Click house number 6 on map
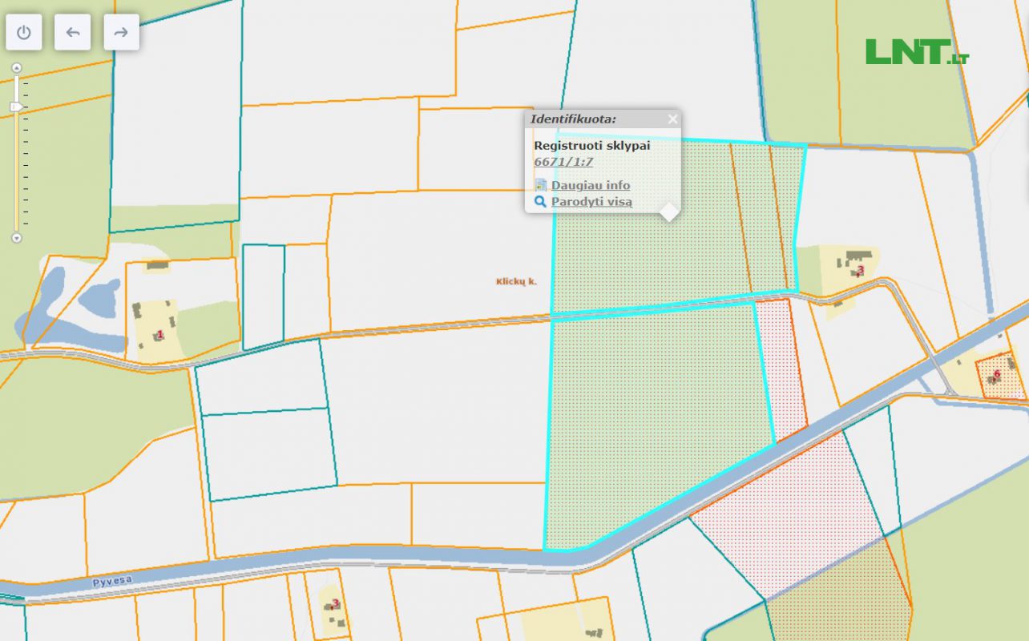Image resolution: width=1029 pixels, height=641 pixels. (997, 374)
